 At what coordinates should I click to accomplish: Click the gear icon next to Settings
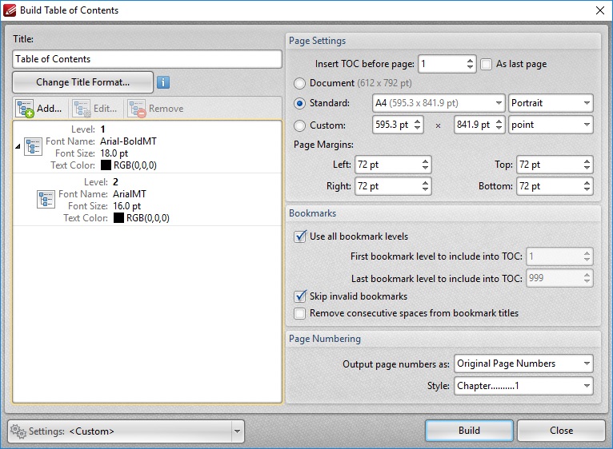tap(18, 431)
